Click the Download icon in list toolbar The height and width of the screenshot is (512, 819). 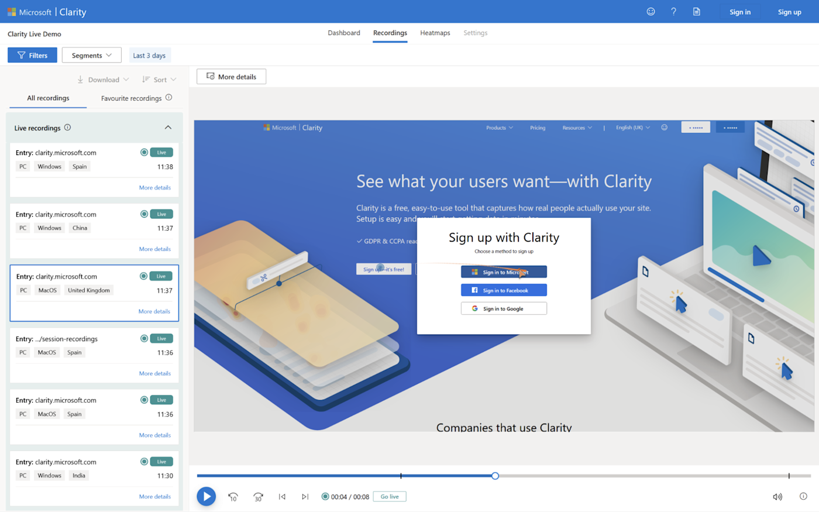(80, 80)
